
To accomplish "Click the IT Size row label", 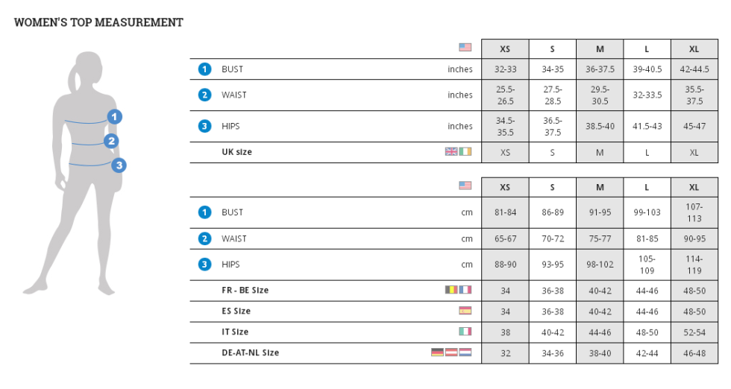I will (x=235, y=332).
